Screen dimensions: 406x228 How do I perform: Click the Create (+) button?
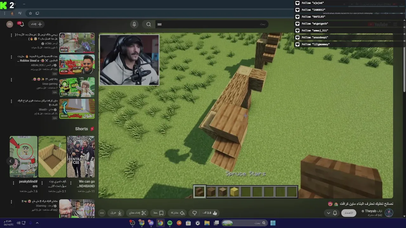point(36,24)
